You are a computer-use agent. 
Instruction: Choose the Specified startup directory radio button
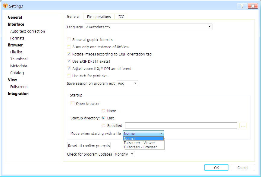click(x=103, y=125)
